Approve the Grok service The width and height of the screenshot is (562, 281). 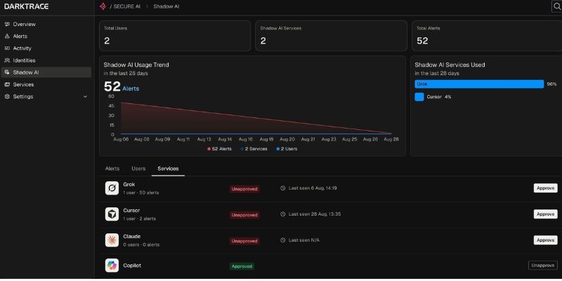coord(546,188)
